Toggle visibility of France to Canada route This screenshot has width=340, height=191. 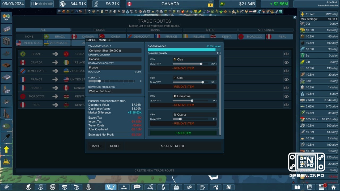point(286,88)
